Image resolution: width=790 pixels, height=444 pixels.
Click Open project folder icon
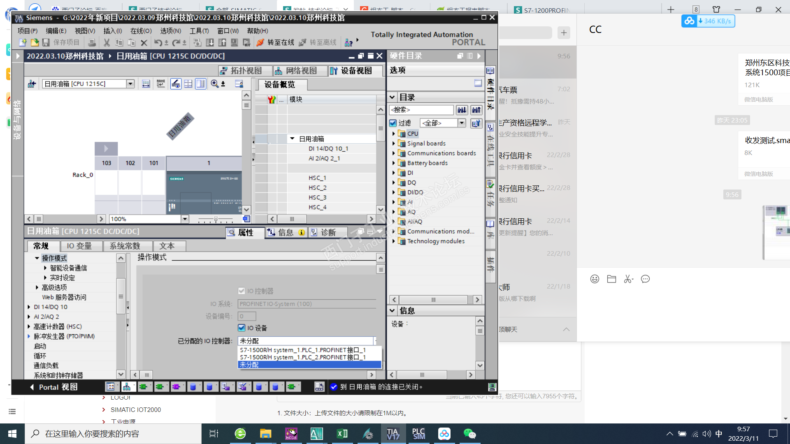coord(35,42)
